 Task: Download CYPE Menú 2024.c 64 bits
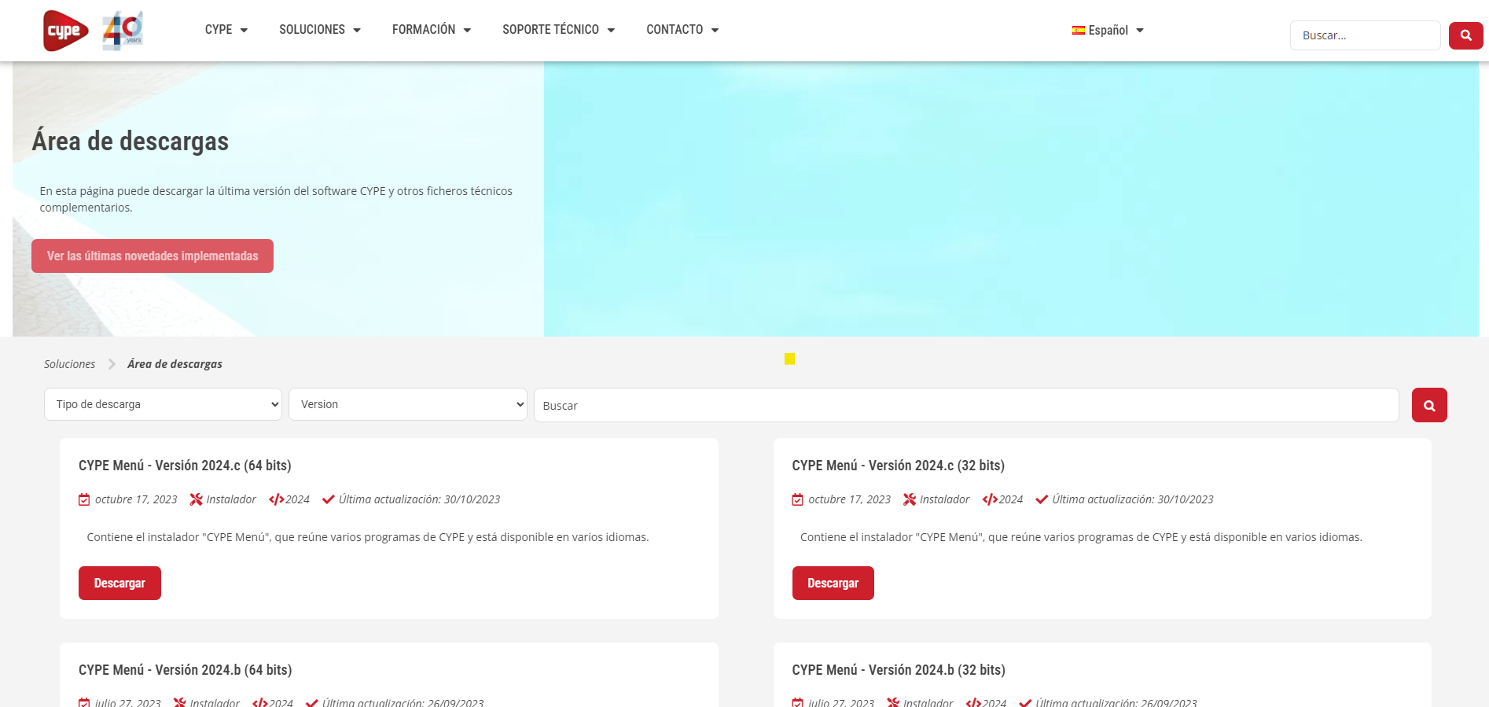(x=119, y=583)
